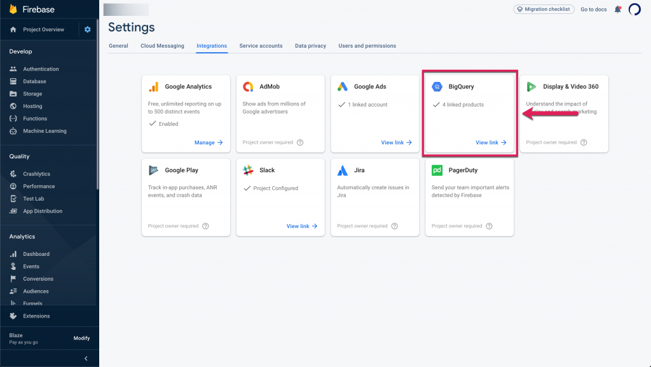Collapse the sidebar with the chevron

point(86,359)
